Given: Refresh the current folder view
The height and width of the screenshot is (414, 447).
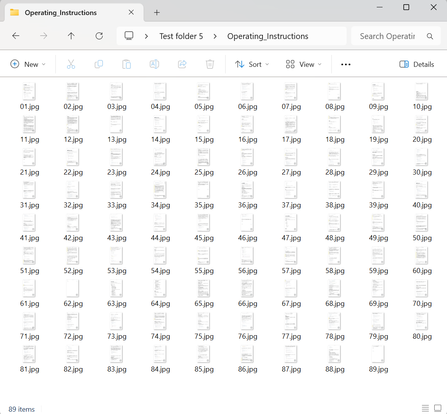Looking at the screenshot, I should click(99, 36).
